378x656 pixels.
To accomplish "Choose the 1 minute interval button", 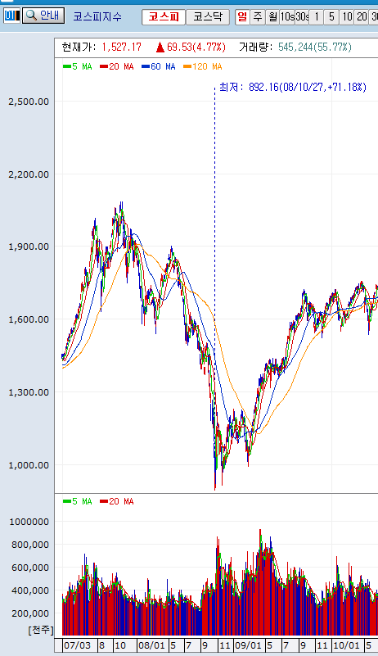I will point(317,17).
